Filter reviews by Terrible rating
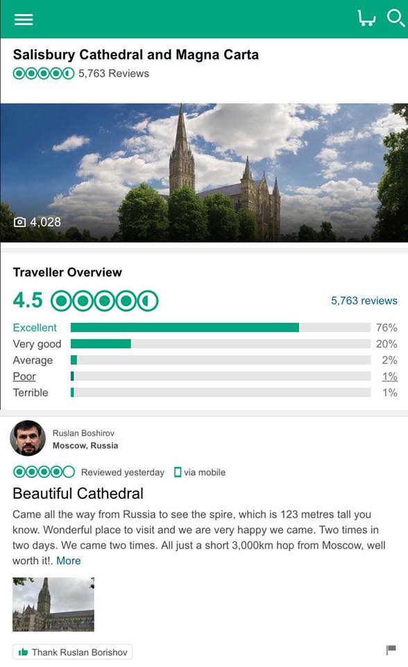 [x=30, y=393]
